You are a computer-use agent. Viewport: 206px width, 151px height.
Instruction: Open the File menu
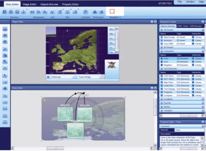[180, 2]
